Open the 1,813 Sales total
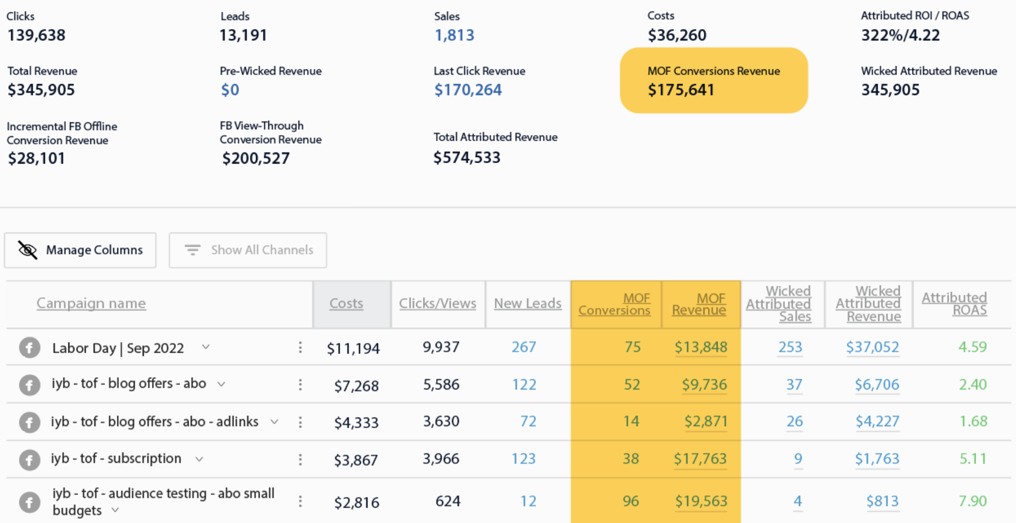Viewport: 1016px width, 523px height. (454, 35)
